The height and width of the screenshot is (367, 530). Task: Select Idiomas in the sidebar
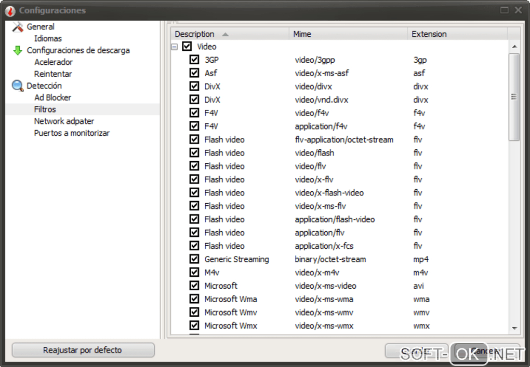pos(48,38)
